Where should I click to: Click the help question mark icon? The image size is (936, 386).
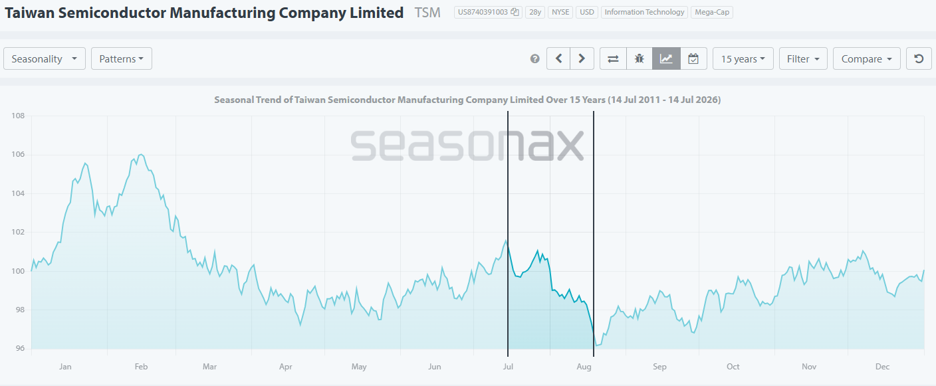pos(535,59)
